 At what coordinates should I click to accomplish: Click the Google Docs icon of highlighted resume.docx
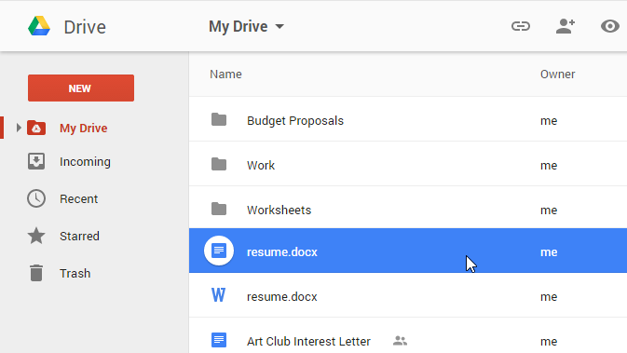point(219,251)
